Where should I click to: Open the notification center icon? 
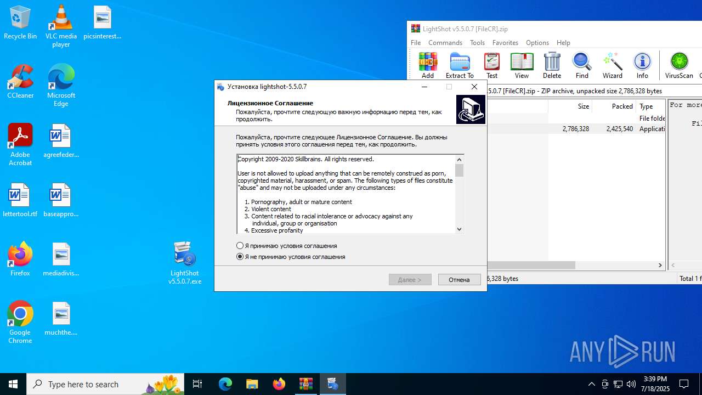point(684,384)
